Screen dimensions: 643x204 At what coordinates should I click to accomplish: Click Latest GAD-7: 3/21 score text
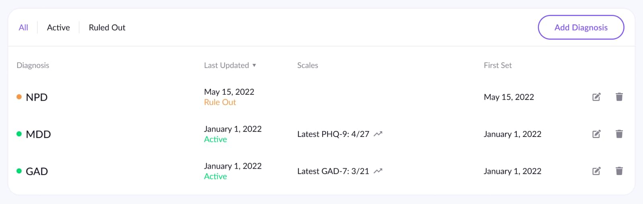333,171
